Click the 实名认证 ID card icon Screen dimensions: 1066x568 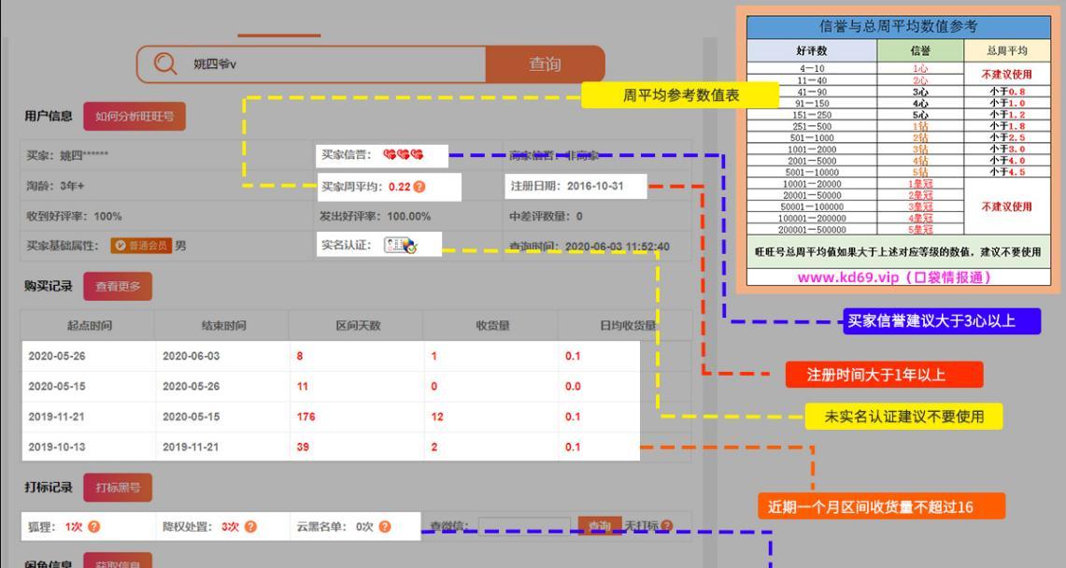click(401, 246)
